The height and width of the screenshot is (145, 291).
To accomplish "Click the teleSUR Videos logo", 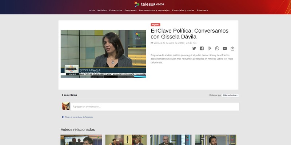I will tap(149, 4).
